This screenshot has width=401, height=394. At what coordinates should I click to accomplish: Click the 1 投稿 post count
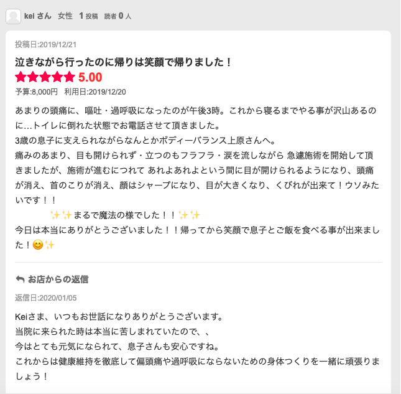pyautogui.click(x=88, y=16)
